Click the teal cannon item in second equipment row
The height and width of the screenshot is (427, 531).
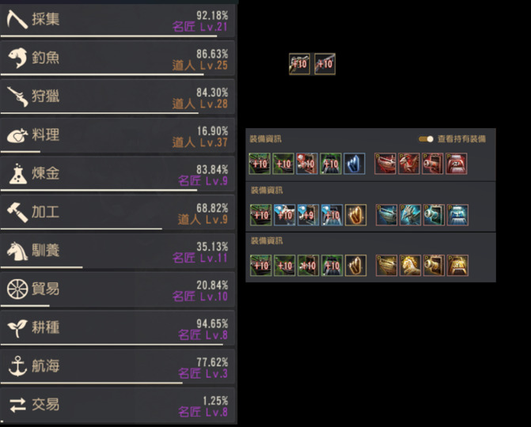(434, 215)
